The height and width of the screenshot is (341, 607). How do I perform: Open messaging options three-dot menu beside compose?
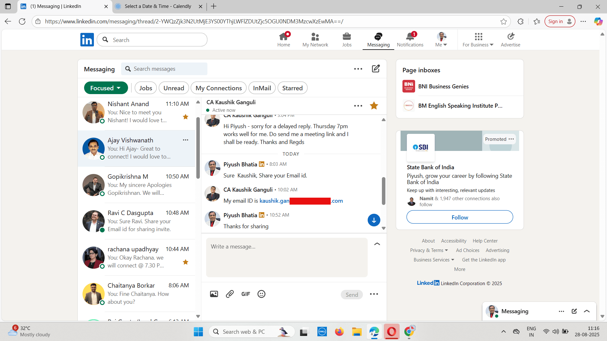[358, 69]
